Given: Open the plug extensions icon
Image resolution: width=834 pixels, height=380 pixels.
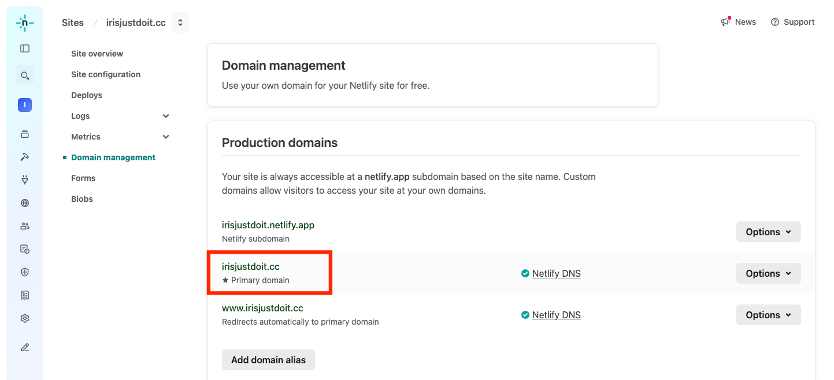Looking at the screenshot, I should 25,180.
